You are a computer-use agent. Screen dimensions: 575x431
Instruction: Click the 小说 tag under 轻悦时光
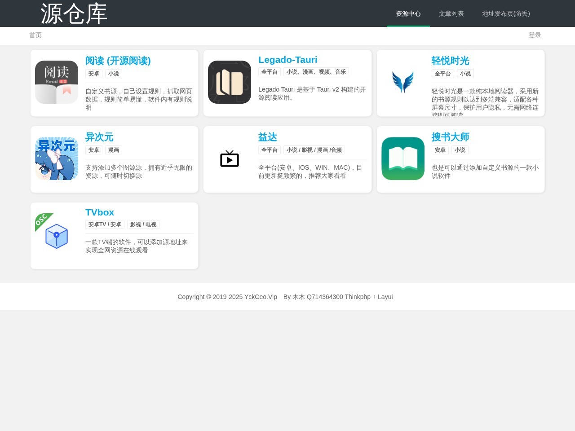coord(465,74)
